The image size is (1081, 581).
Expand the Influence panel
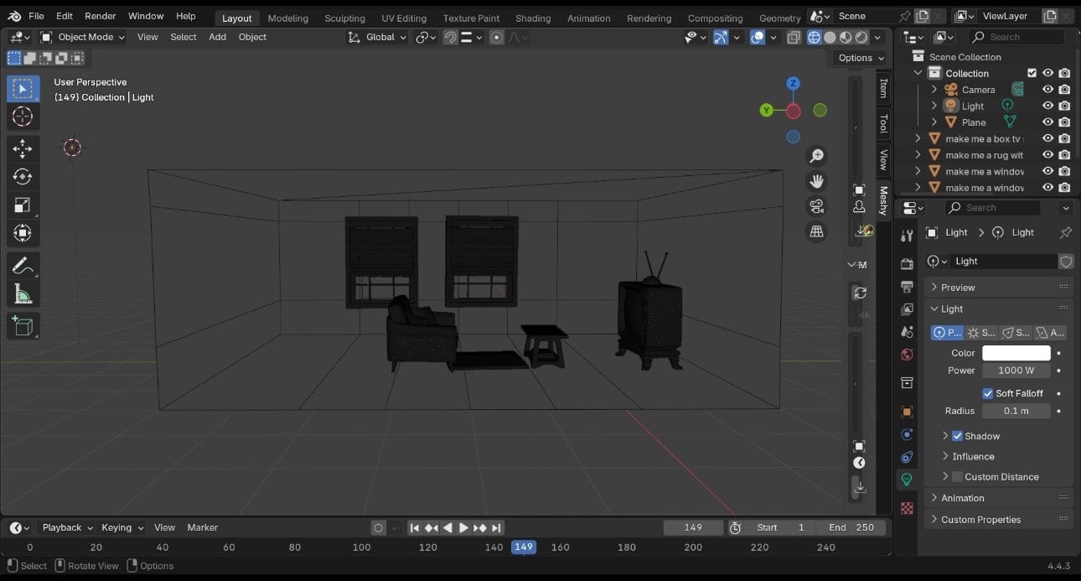(x=973, y=456)
